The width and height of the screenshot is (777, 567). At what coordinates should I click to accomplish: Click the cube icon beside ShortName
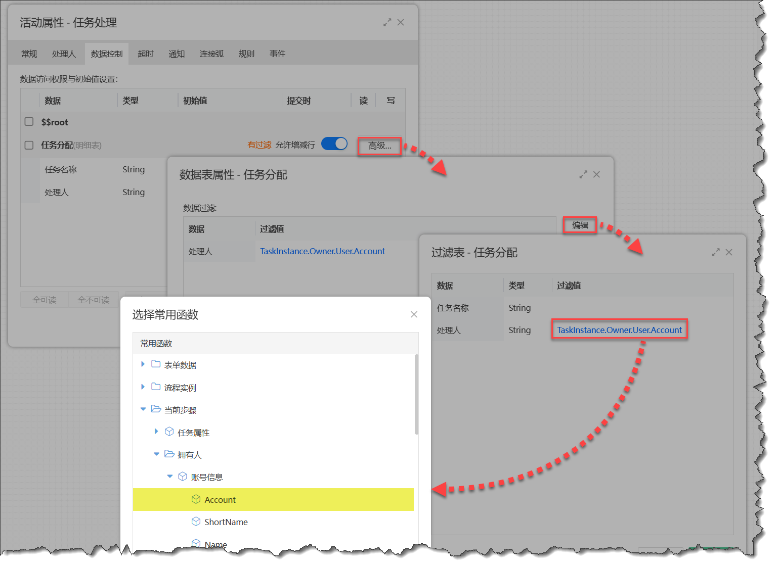pyautogui.click(x=196, y=522)
